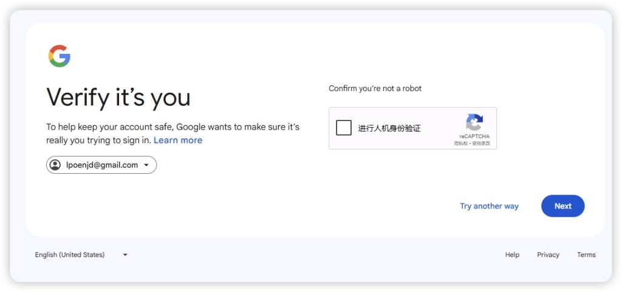Click the Google logo
622x292 pixels.
pos(60,56)
